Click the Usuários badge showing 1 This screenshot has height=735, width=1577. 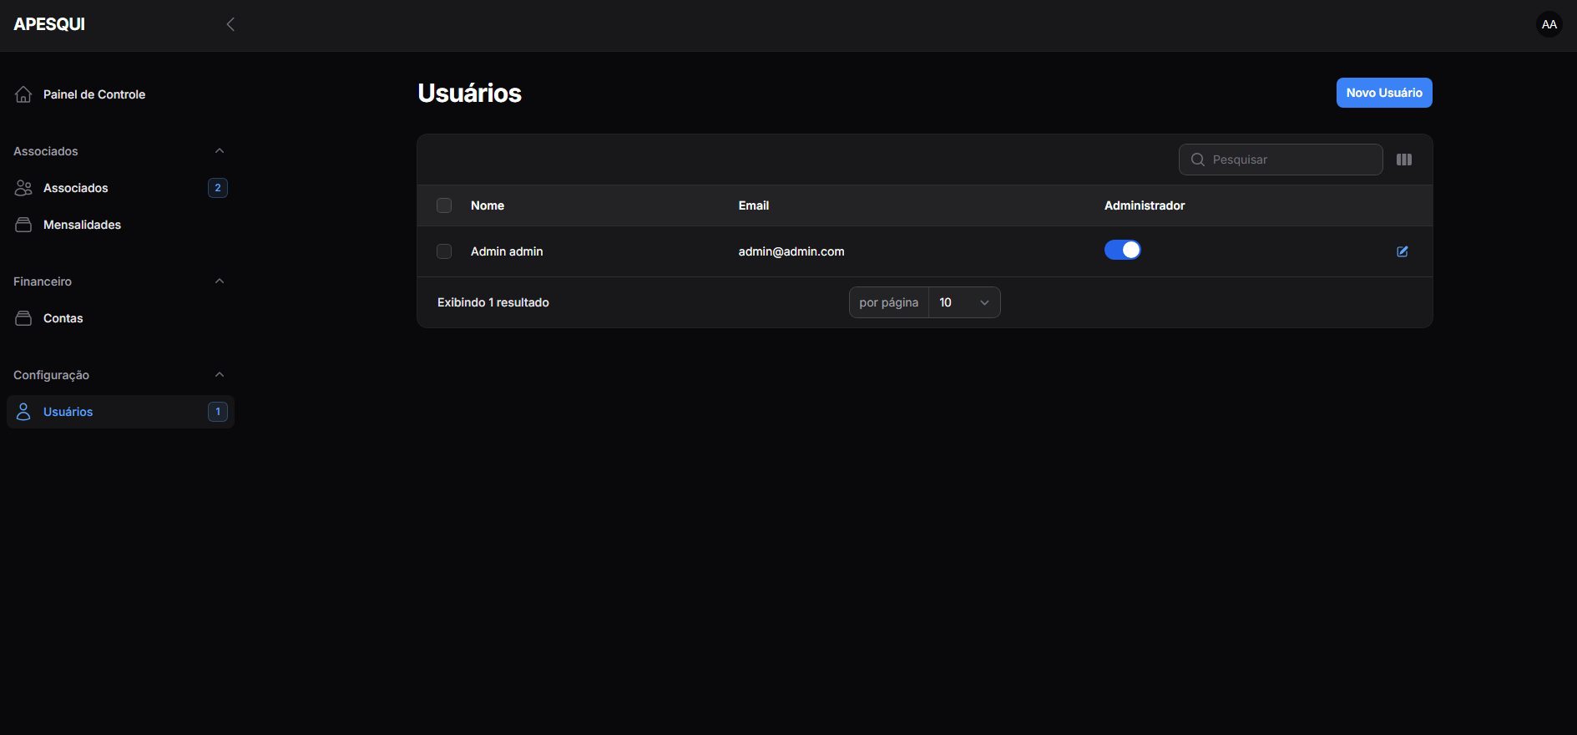tap(218, 412)
